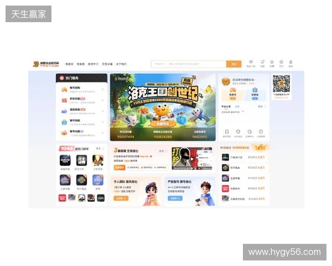
Task: Click the crab avatar in the welcome panel
Action: (226, 81)
